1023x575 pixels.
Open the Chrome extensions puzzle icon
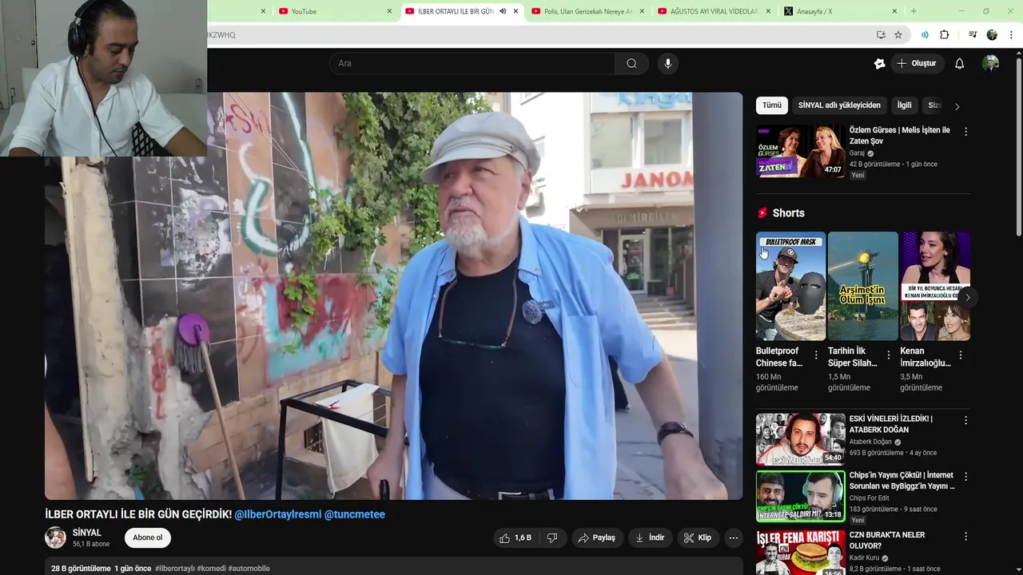click(x=945, y=34)
